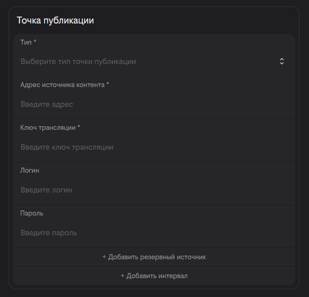Image resolution: width=309 pixels, height=297 pixels.
Task: Click the 'Логин' field label
Action: pyautogui.click(x=30, y=170)
